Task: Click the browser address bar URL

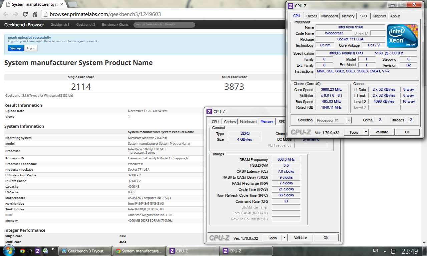Action: click(x=105, y=14)
